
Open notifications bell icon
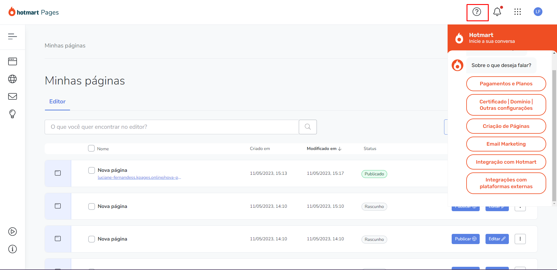coord(497,12)
